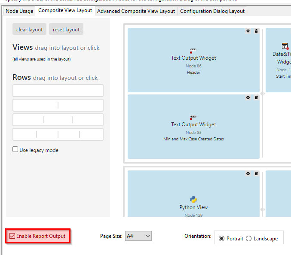
Task: Click the Text Output Widget icon for Node 86
Action: click(x=193, y=51)
